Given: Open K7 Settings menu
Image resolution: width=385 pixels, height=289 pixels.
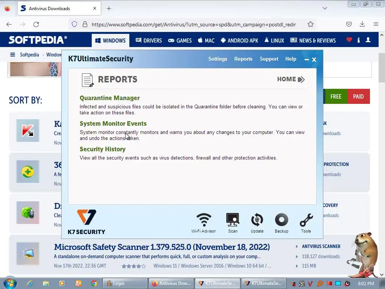Looking at the screenshot, I should click(218, 59).
